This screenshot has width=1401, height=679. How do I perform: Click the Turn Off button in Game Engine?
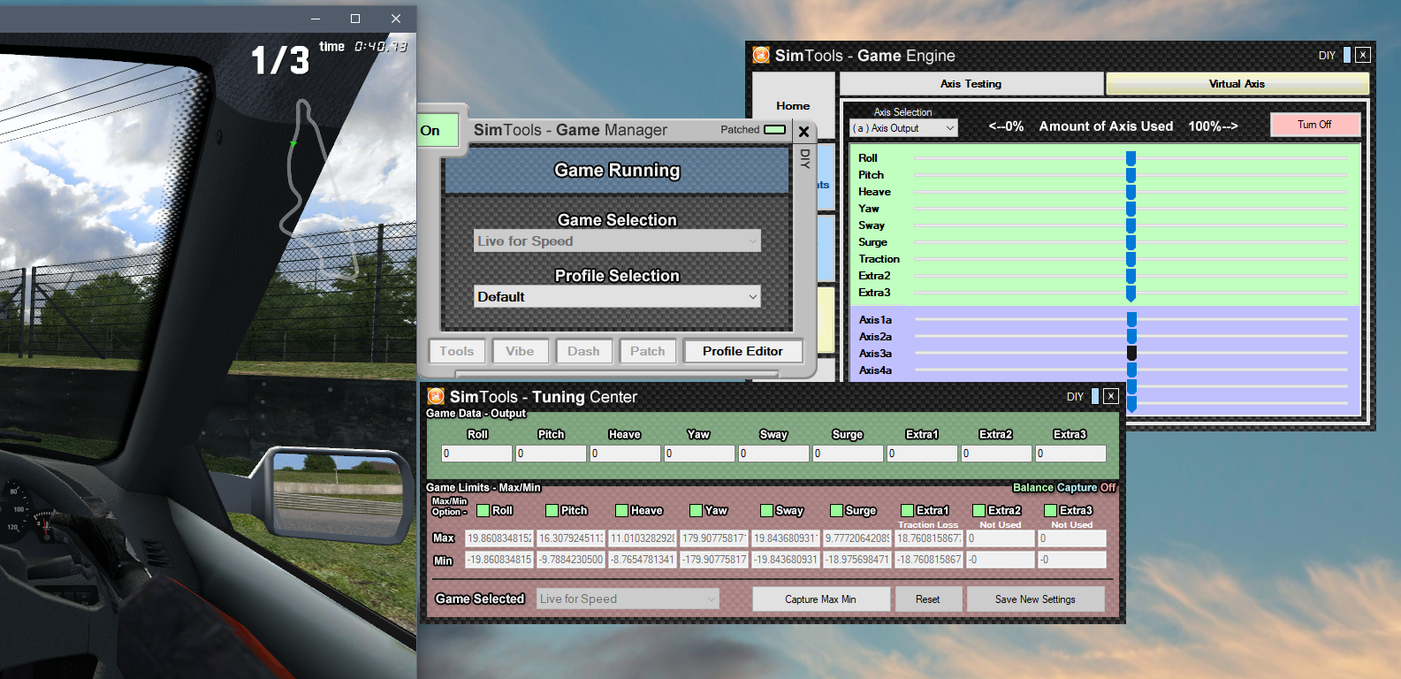point(1314,125)
